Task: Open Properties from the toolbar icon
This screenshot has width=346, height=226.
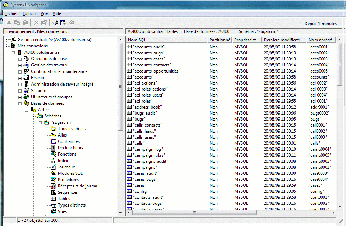Action: pos(44,23)
